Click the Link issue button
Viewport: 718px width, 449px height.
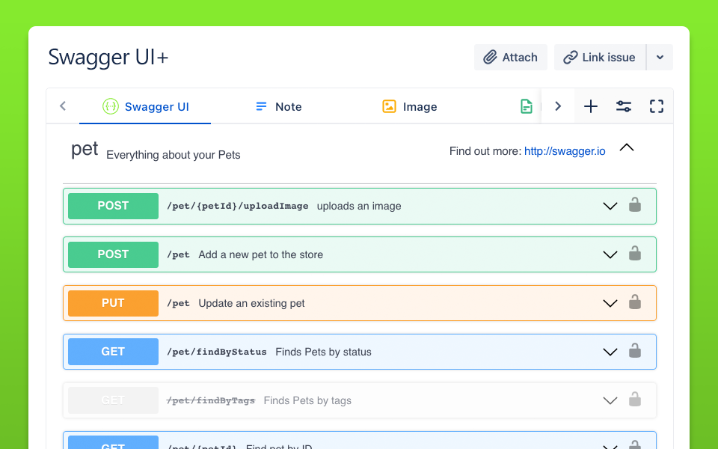600,58
